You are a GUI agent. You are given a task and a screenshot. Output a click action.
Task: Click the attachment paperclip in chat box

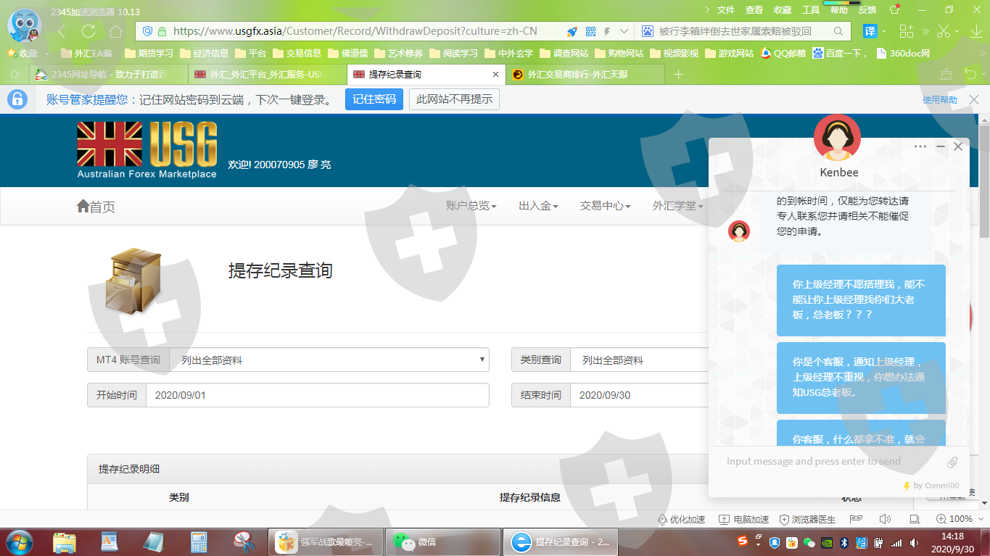[x=952, y=462]
